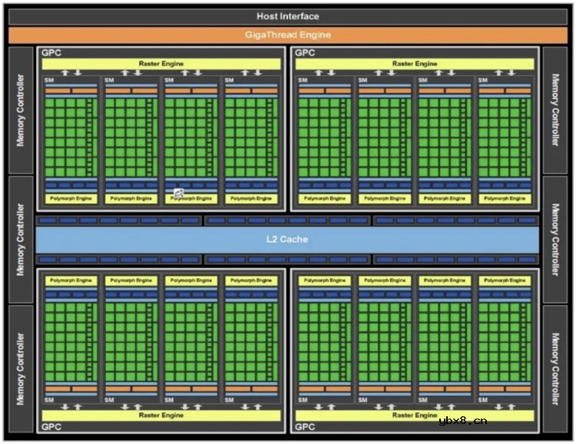Viewport: 576px width, 444px height.
Task: Click the bottom-right Memory Controller block
Action: [x=554, y=368]
